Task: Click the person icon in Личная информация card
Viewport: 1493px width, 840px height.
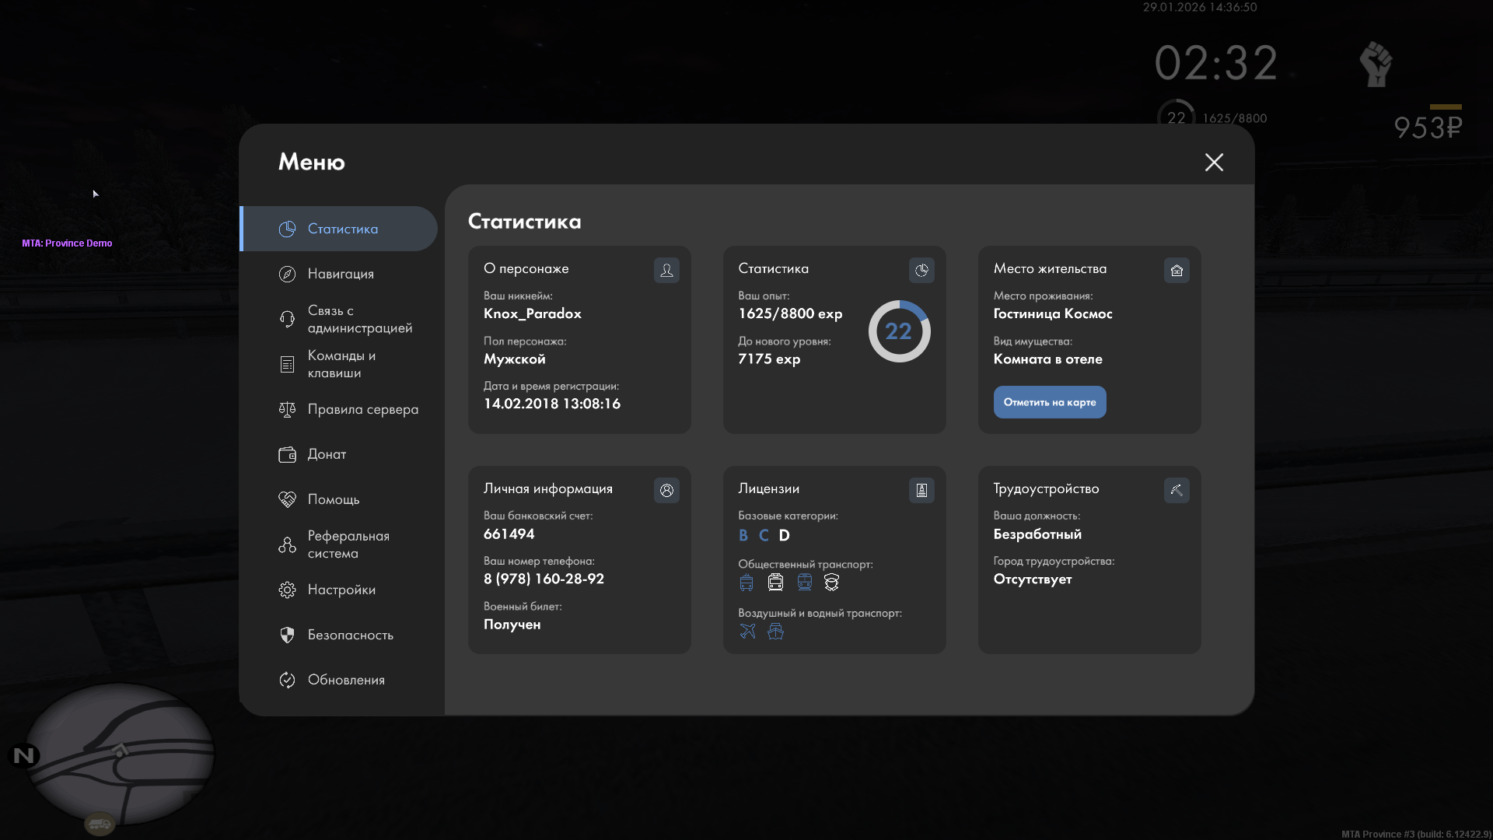Action: (x=666, y=490)
